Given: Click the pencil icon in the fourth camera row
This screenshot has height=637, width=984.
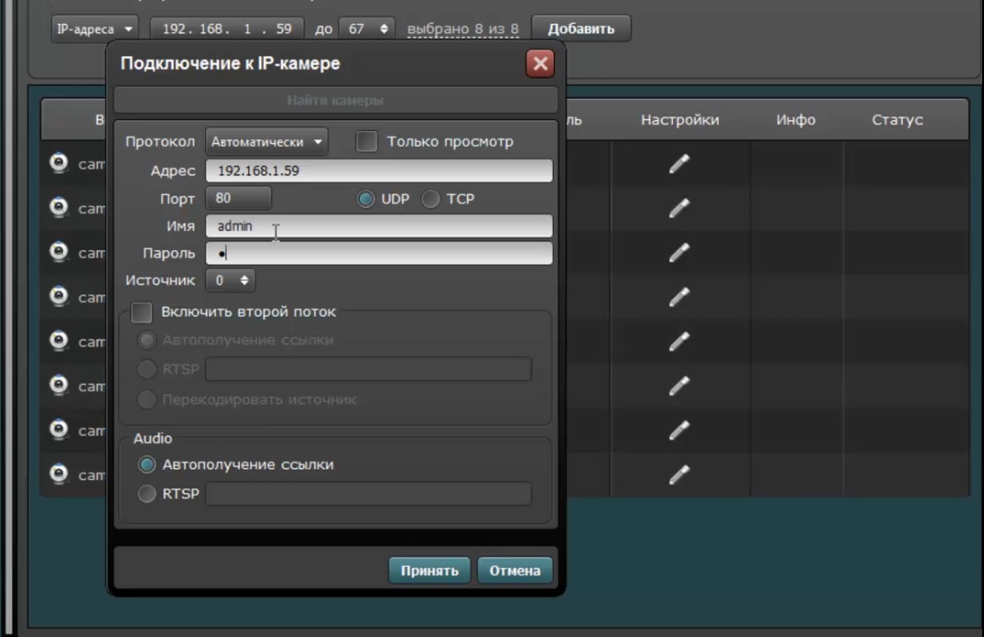Looking at the screenshot, I should (679, 297).
